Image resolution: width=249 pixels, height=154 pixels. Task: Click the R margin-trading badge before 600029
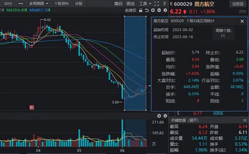171,4
